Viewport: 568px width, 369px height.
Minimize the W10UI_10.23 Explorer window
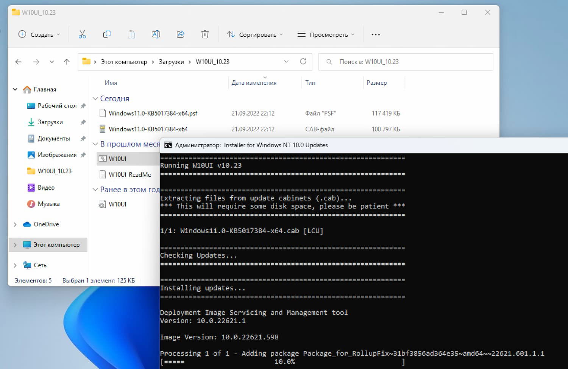coord(441,12)
